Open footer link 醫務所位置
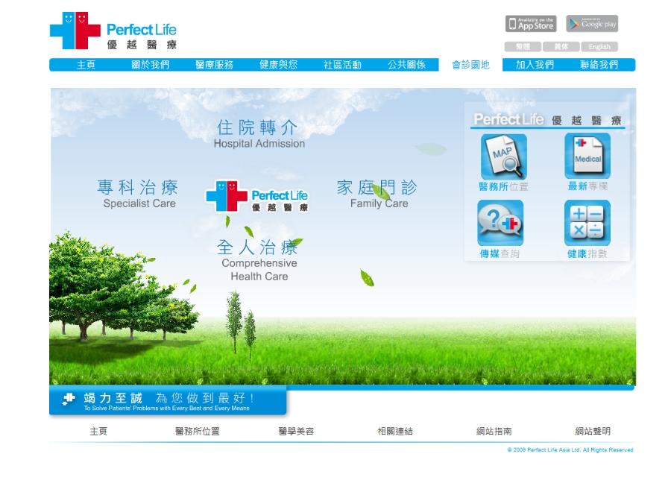 click(x=198, y=432)
